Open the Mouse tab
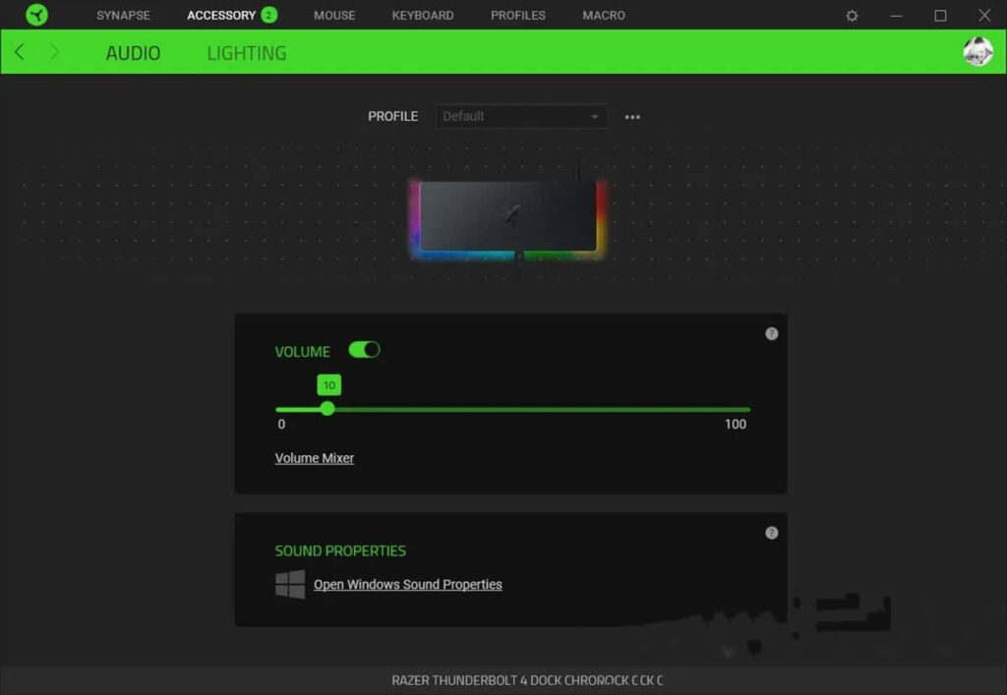The width and height of the screenshot is (1007, 695). tap(334, 16)
